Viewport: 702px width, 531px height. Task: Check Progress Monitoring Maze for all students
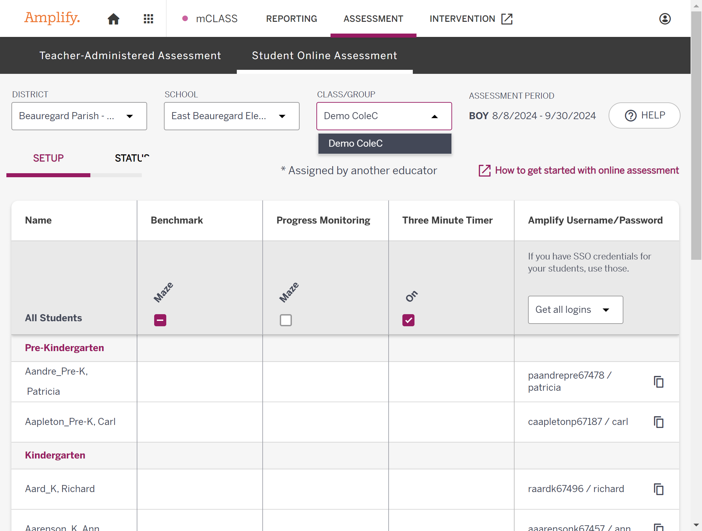[x=286, y=320]
